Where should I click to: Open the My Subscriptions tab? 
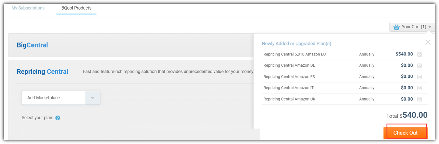point(28,8)
